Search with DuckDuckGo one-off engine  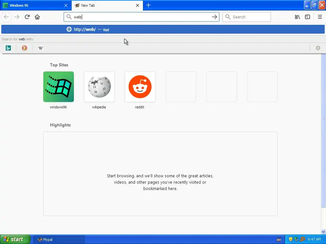click(25, 48)
